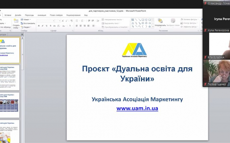Screen dimensions: 230x143
Task: Open the Макет layout dropdown
Action: tap(26, 19)
